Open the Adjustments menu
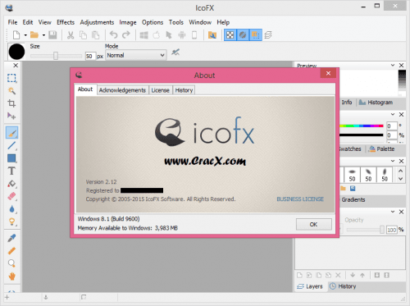The height and width of the screenshot is (306, 410). [x=97, y=22]
